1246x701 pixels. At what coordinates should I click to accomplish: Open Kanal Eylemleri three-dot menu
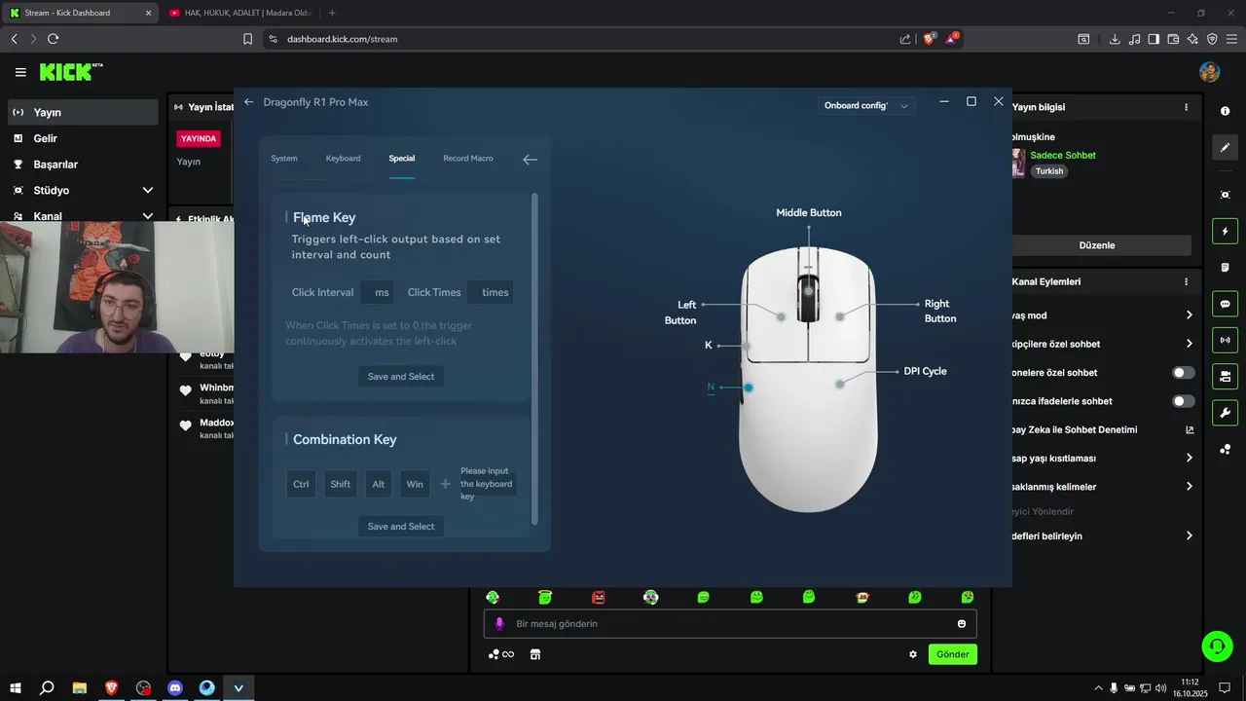point(1186,281)
